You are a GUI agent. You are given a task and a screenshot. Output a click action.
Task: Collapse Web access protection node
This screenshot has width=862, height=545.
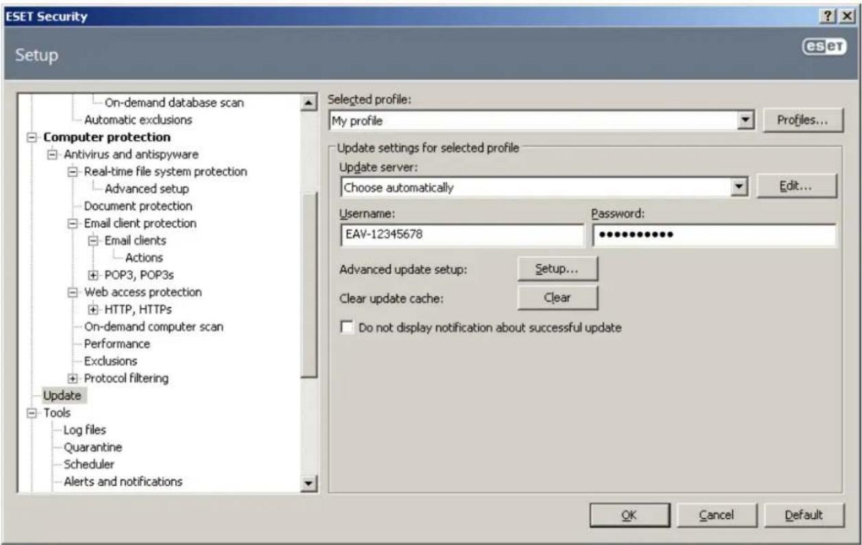point(71,292)
